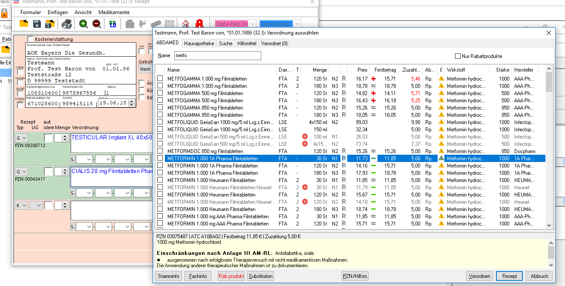Tick checkbox of METFOLIQUID 150 ml row
The image size is (565, 286).
click(160, 129)
